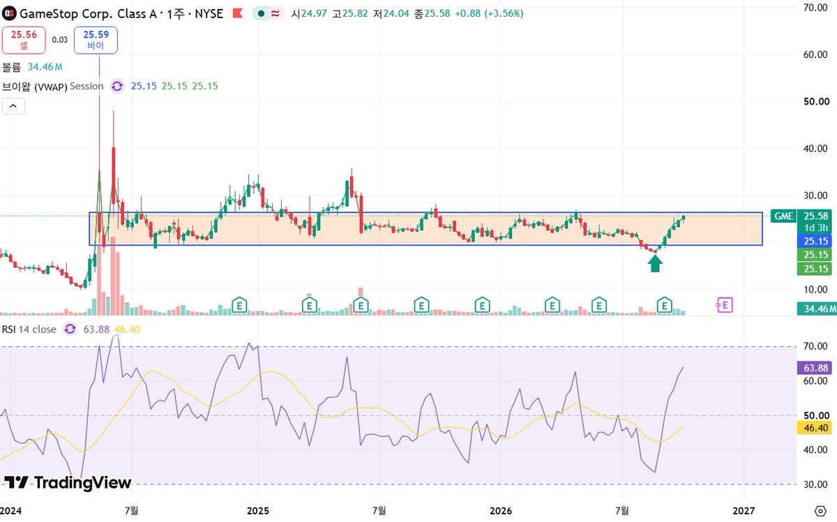The image size is (837, 522).
Task: Click the purple 63.88 RSI scale label
Action: point(814,367)
